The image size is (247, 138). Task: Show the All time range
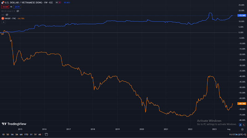click(40, 134)
